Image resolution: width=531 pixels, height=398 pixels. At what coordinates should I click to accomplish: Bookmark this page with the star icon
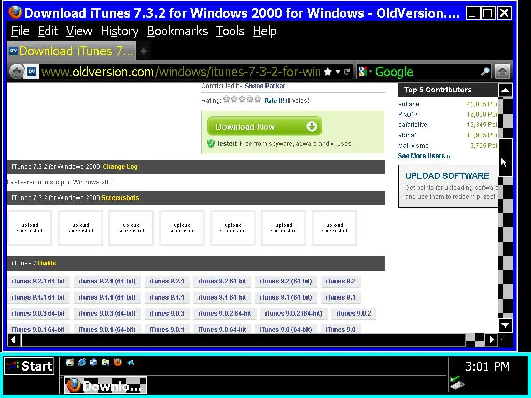click(328, 72)
